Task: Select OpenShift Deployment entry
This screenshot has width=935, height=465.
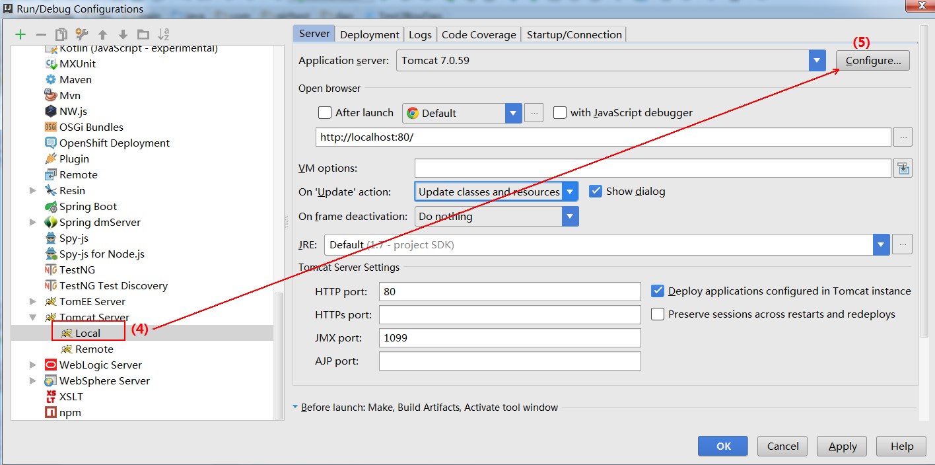Action: click(x=107, y=143)
